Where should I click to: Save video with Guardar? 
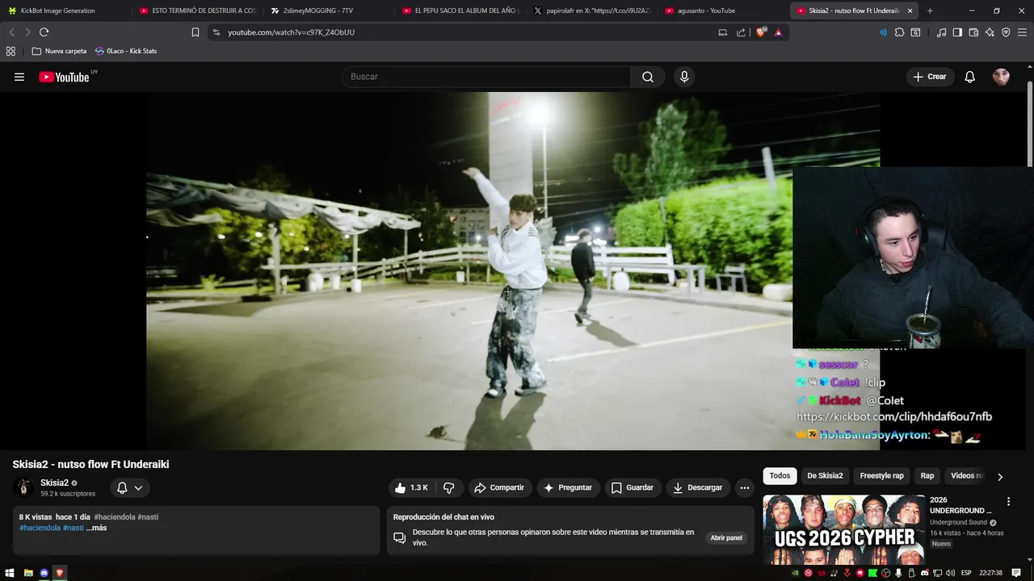632,487
